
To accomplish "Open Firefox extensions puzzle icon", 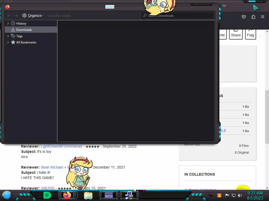I will 253,17.
